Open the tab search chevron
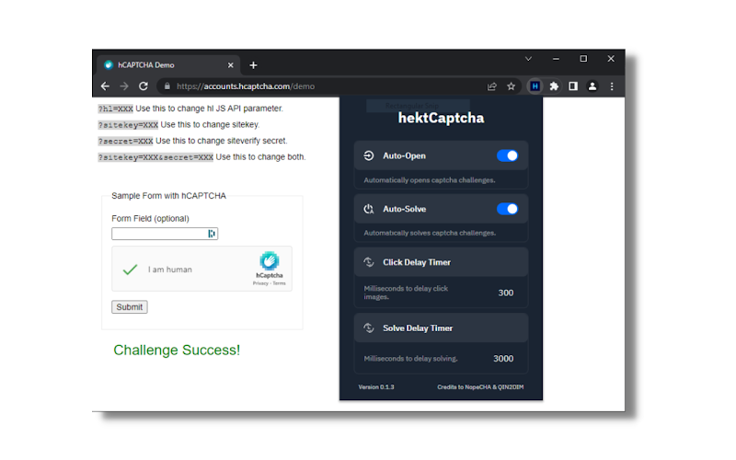The height and width of the screenshot is (460, 736). pos(528,59)
